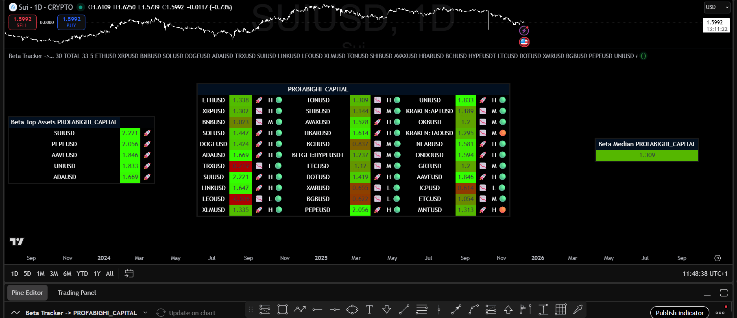Screen dimensions: 737x318
Task: Click the blue BUY 1.5992 button
Action: [x=71, y=22]
